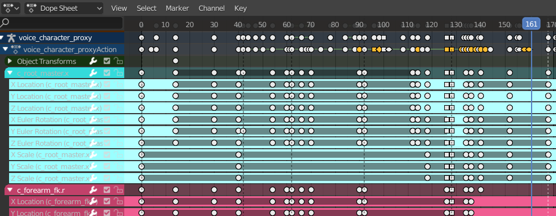Select voice_character_proxy keyframe at frame 0

click(141, 38)
